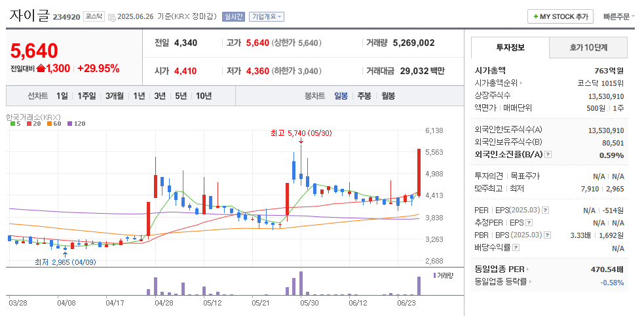Select the 1주일 line chart period
This screenshot has width=644, height=316.
coord(86,96)
